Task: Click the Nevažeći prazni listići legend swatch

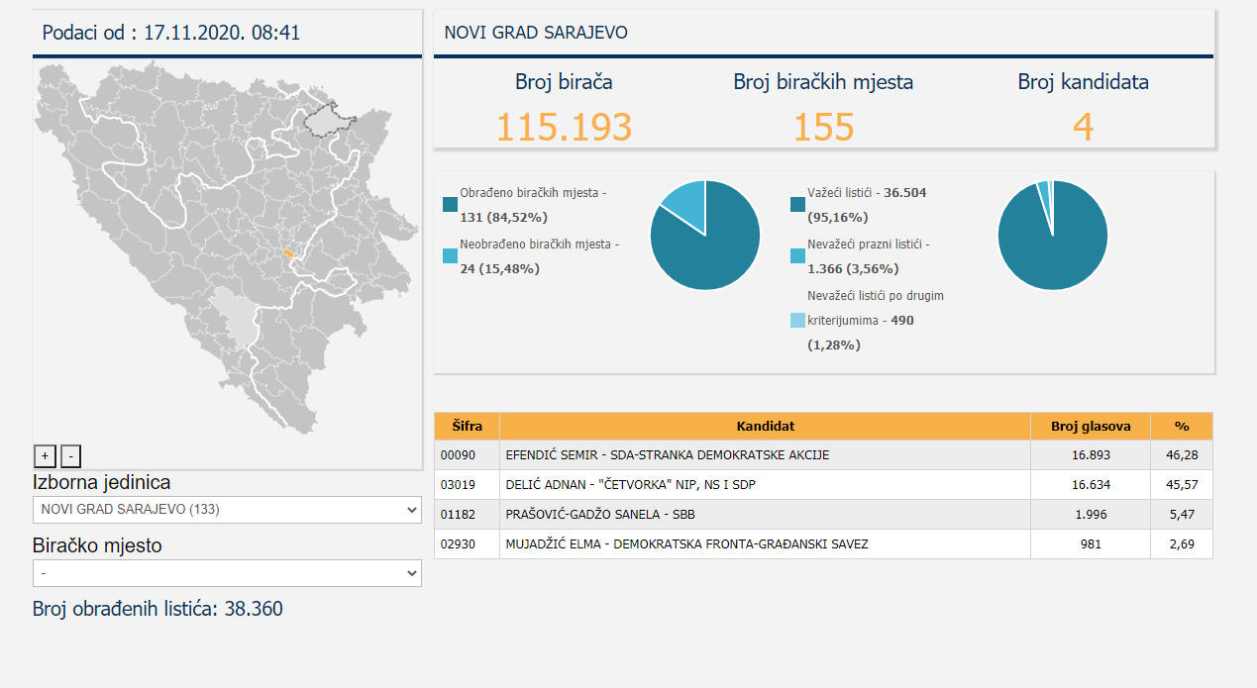Action: tap(798, 256)
